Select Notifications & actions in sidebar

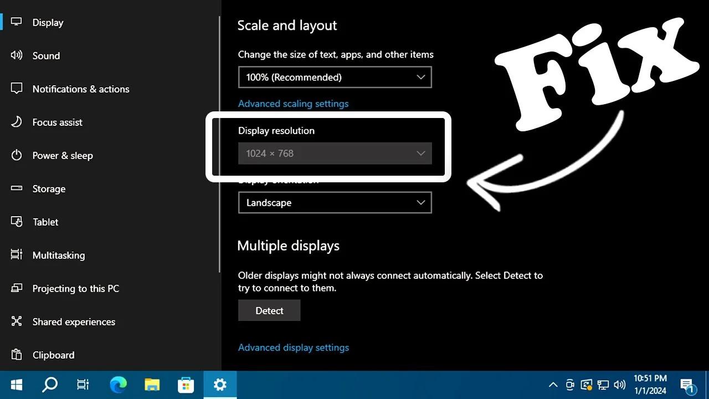81,89
